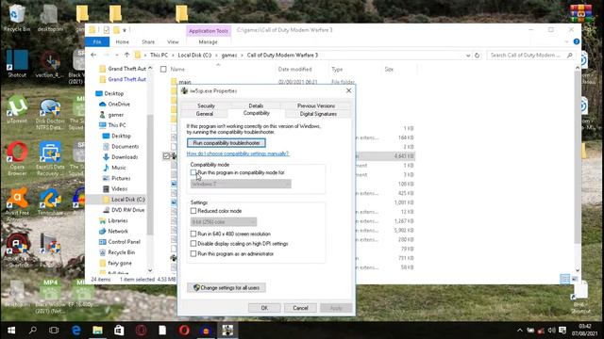Open Microsoft Store taskbar icon
Screen dimensions: 604x339
point(119,331)
